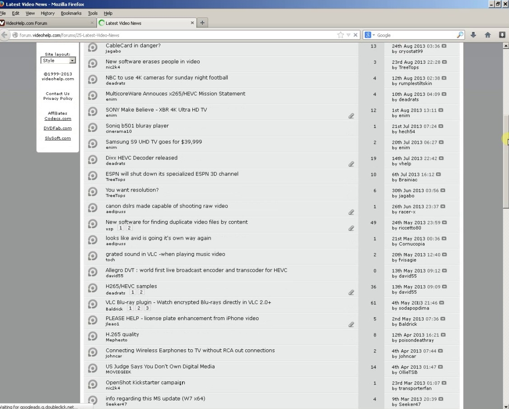Screen dimensions: 509x409
Task: Click thread status icon for CableCard in danger
Action: click(93, 47)
